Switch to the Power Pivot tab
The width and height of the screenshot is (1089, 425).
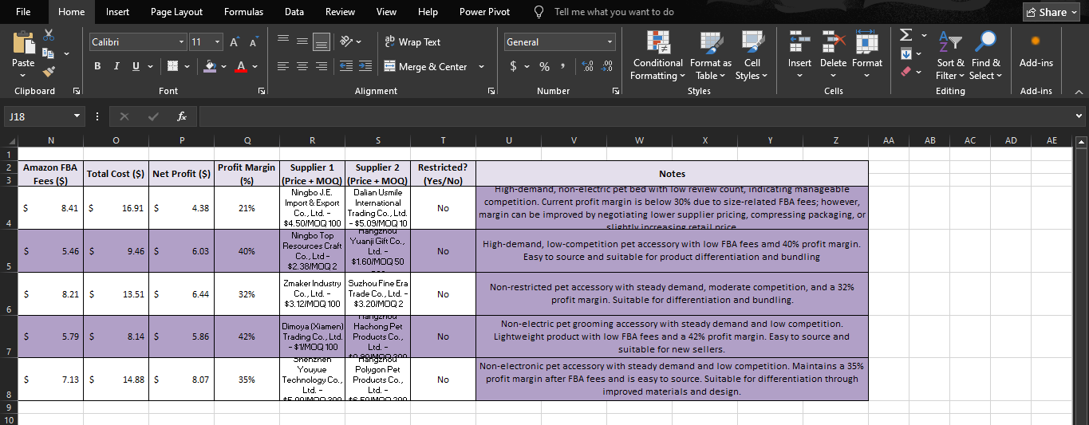pos(484,12)
